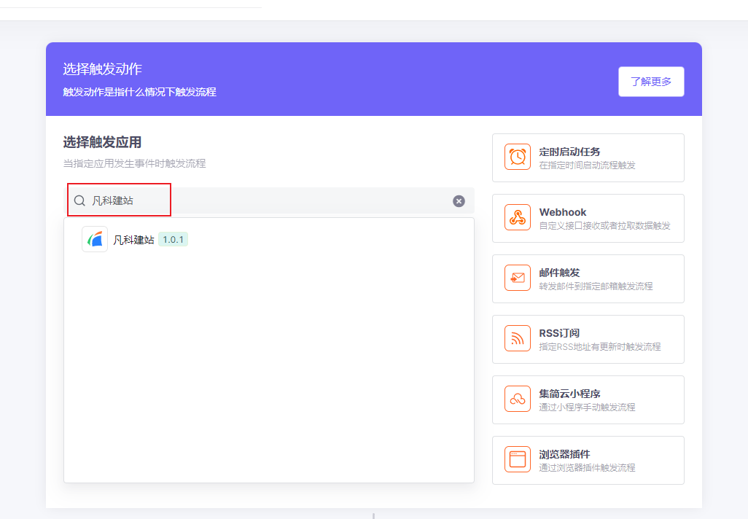Click the envelope icon for 邮件触发
The image size is (748, 519).
pyautogui.click(x=518, y=278)
